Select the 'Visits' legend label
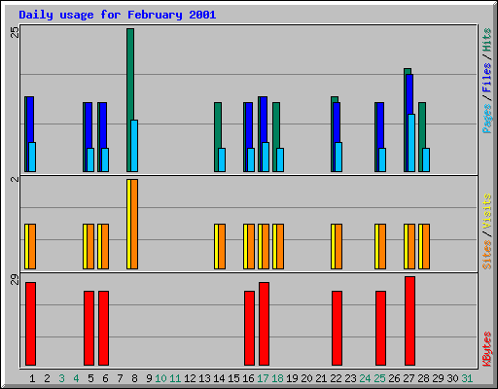498x389 pixels. (487, 212)
